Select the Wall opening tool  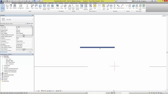coord(114,7)
